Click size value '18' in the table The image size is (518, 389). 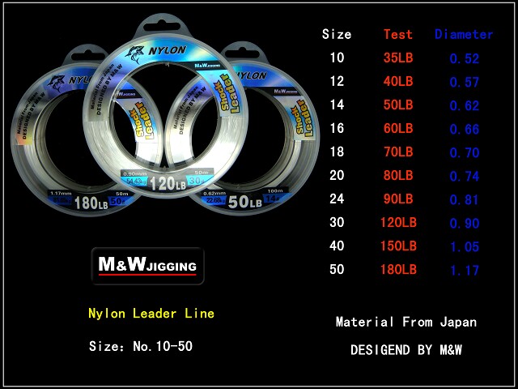click(x=337, y=152)
